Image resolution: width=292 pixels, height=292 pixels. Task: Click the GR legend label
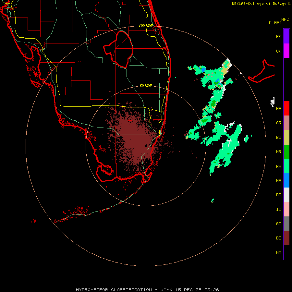point(278,123)
